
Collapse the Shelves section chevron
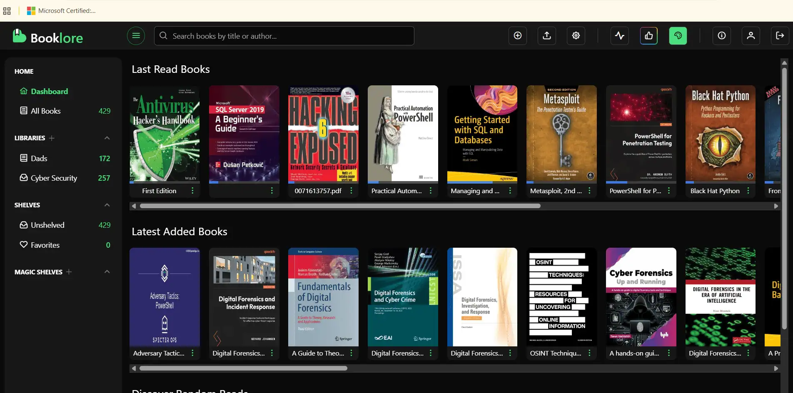107,205
